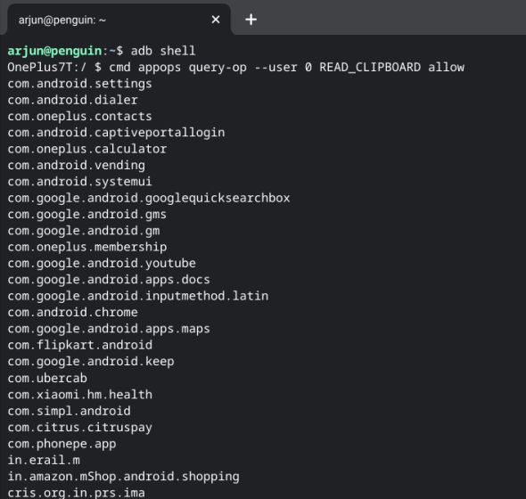Click the line com.android.systemui
Viewport: 526px width, 499px height.
pyautogui.click(x=79, y=182)
